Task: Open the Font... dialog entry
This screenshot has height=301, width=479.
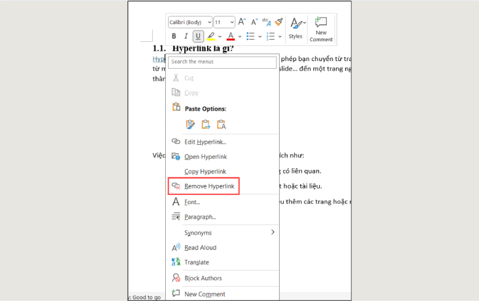Action: (222, 202)
